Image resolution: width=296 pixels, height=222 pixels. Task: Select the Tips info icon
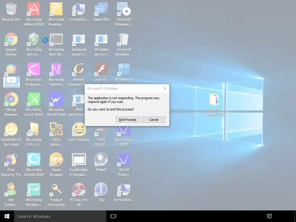coord(101,189)
